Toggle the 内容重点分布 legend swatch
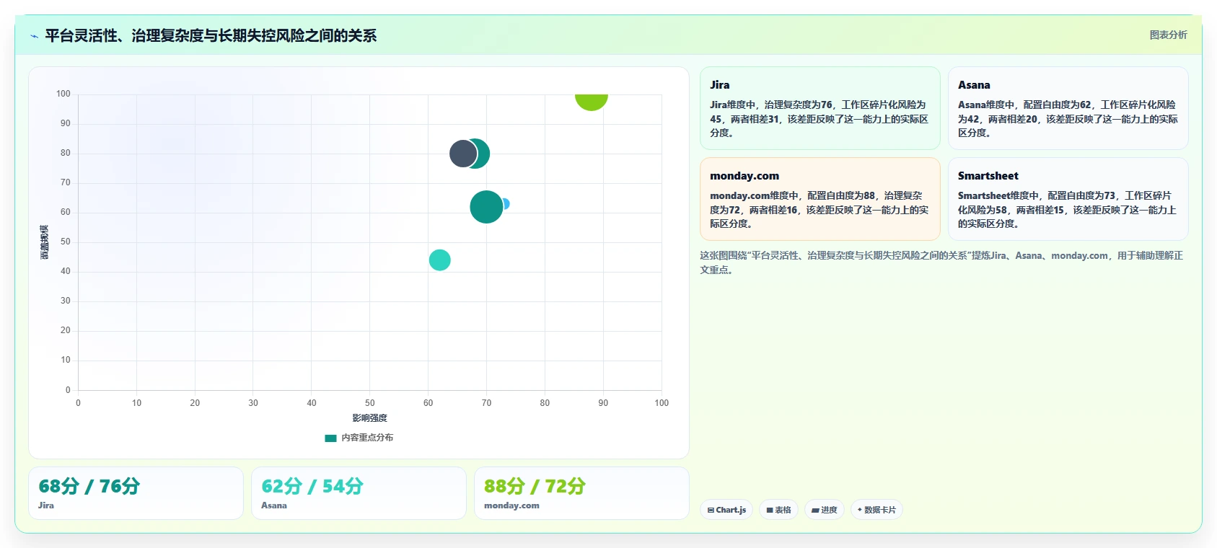The image size is (1217, 548). point(331,438)
